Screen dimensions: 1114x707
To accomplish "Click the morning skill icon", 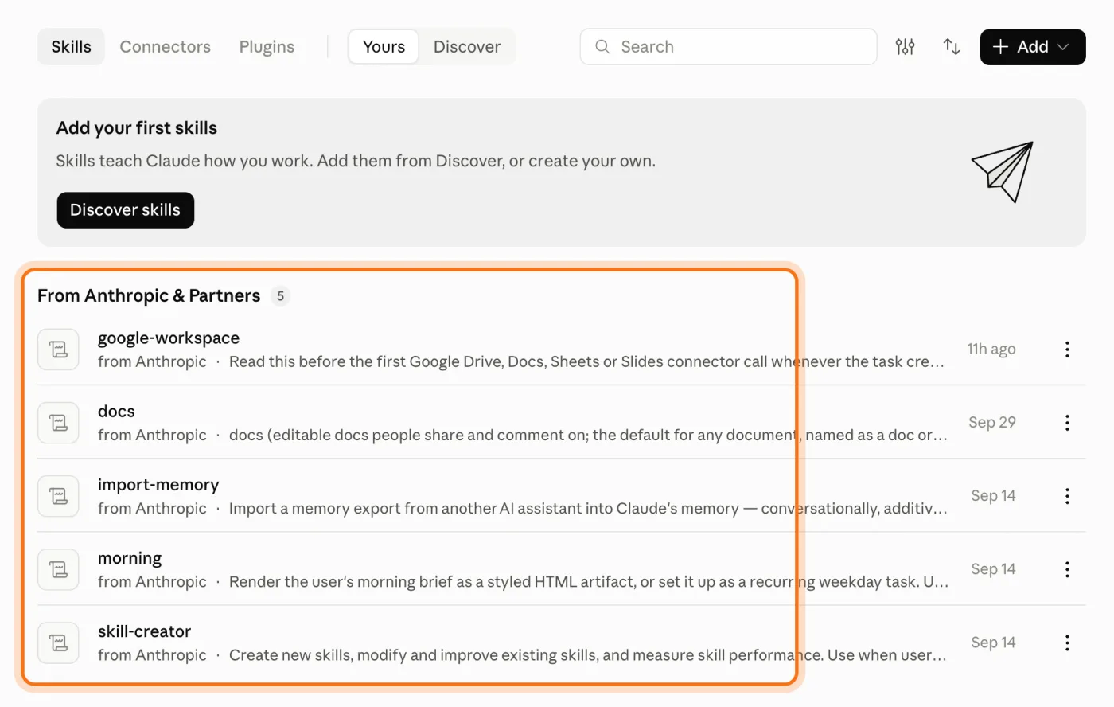I will [x=58, y=569].
